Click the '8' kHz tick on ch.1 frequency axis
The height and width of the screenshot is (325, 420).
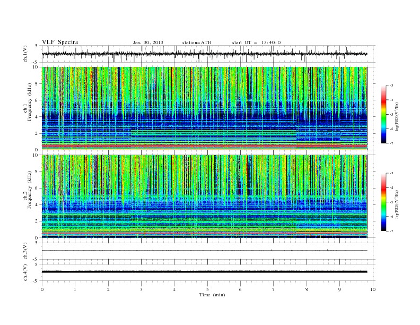point(37,84)
